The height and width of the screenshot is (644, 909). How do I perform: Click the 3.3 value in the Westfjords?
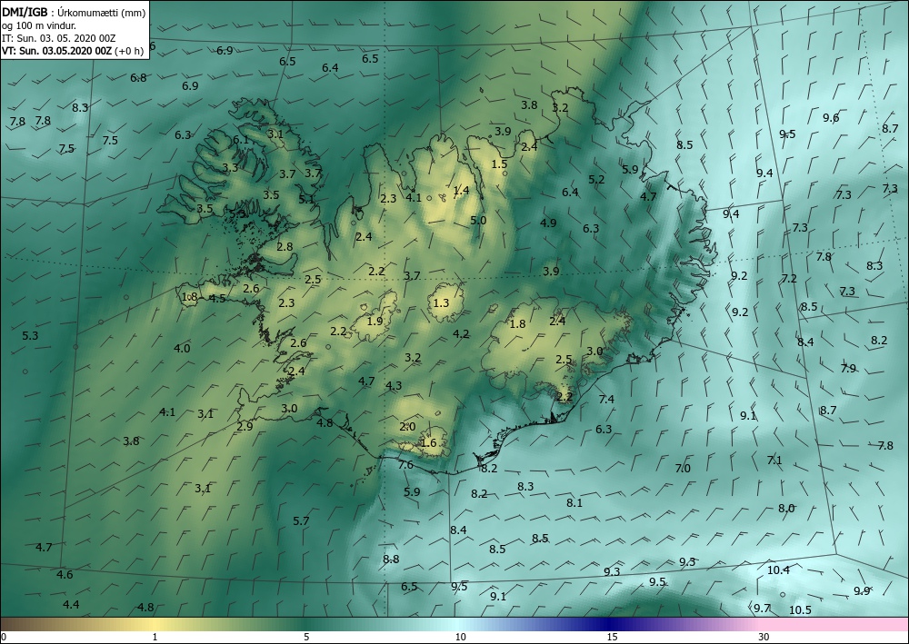pos(230,168)
